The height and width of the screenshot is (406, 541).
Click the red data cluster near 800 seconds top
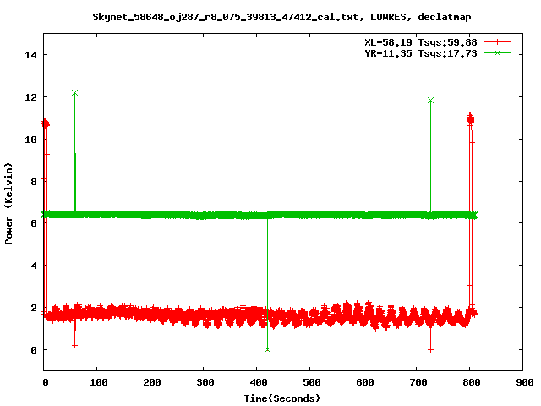point(470,119)
